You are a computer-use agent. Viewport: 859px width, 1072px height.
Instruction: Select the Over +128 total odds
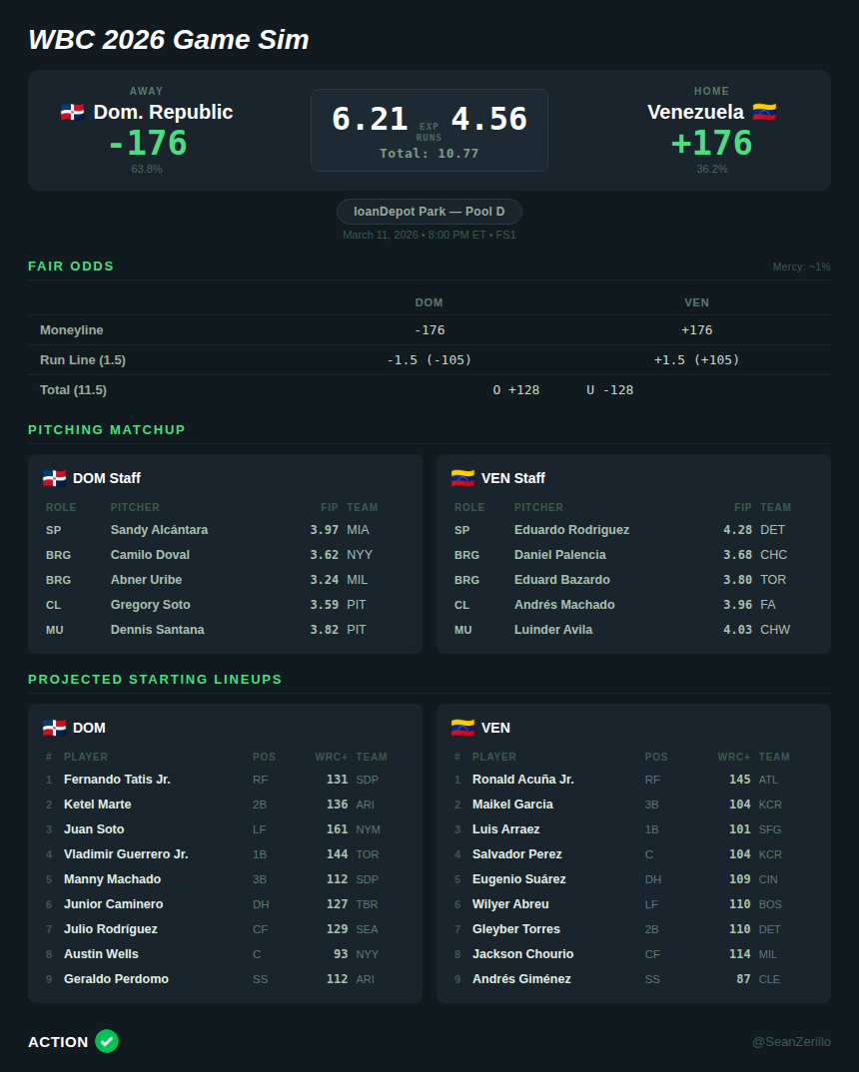click(516, 390)
